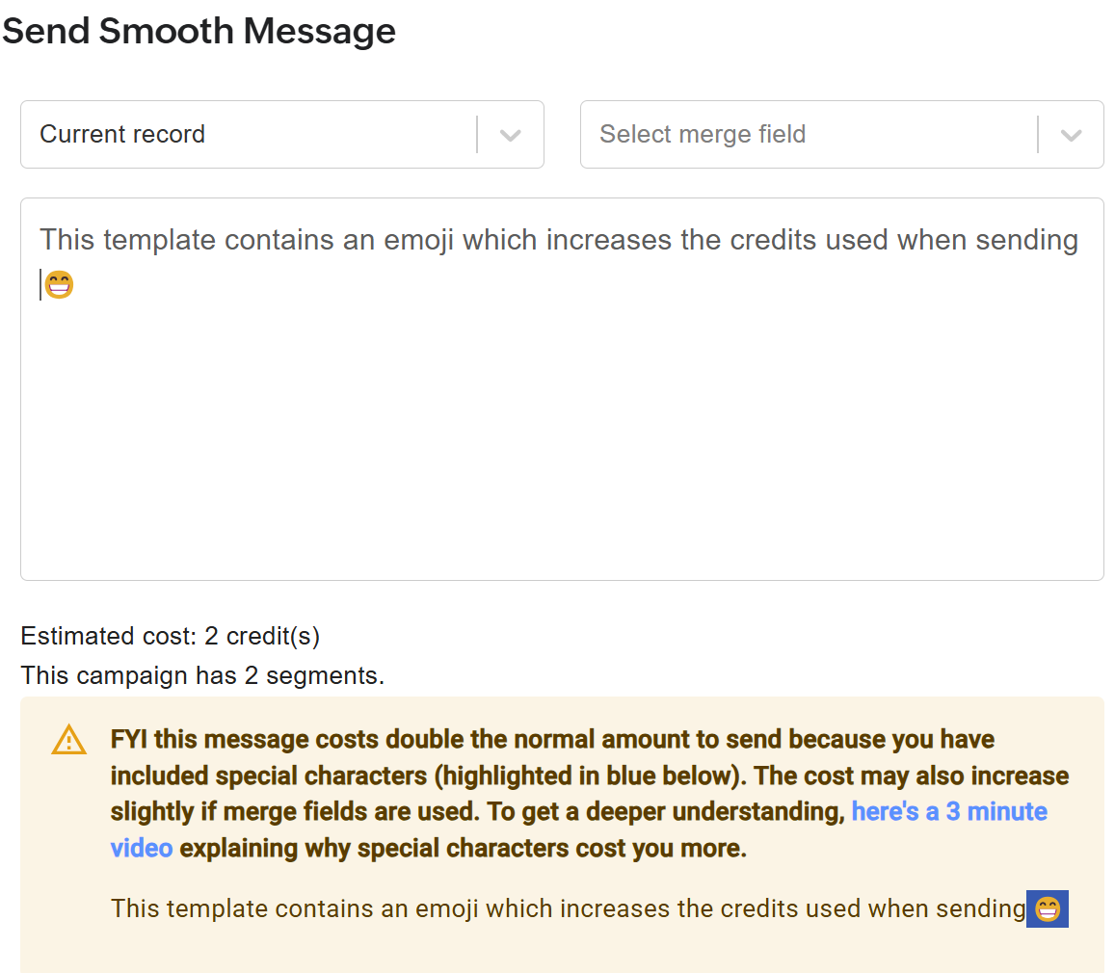Click the blue-highlighted emoji in the preview
This screenshot has height=973, width=1115.
click(x=1048, y=909)
